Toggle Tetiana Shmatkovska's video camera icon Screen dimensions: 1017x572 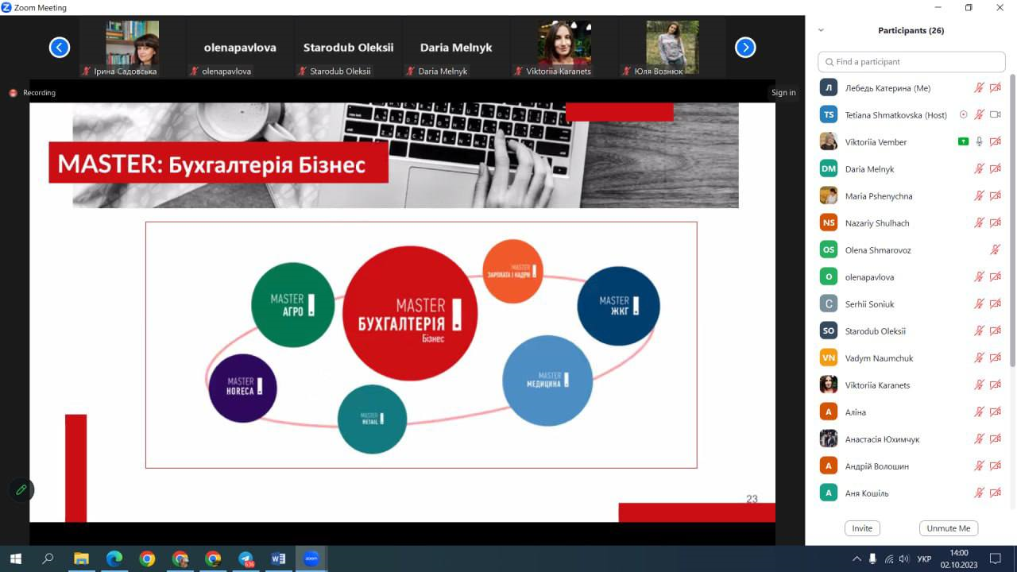(x=996, y=115)
